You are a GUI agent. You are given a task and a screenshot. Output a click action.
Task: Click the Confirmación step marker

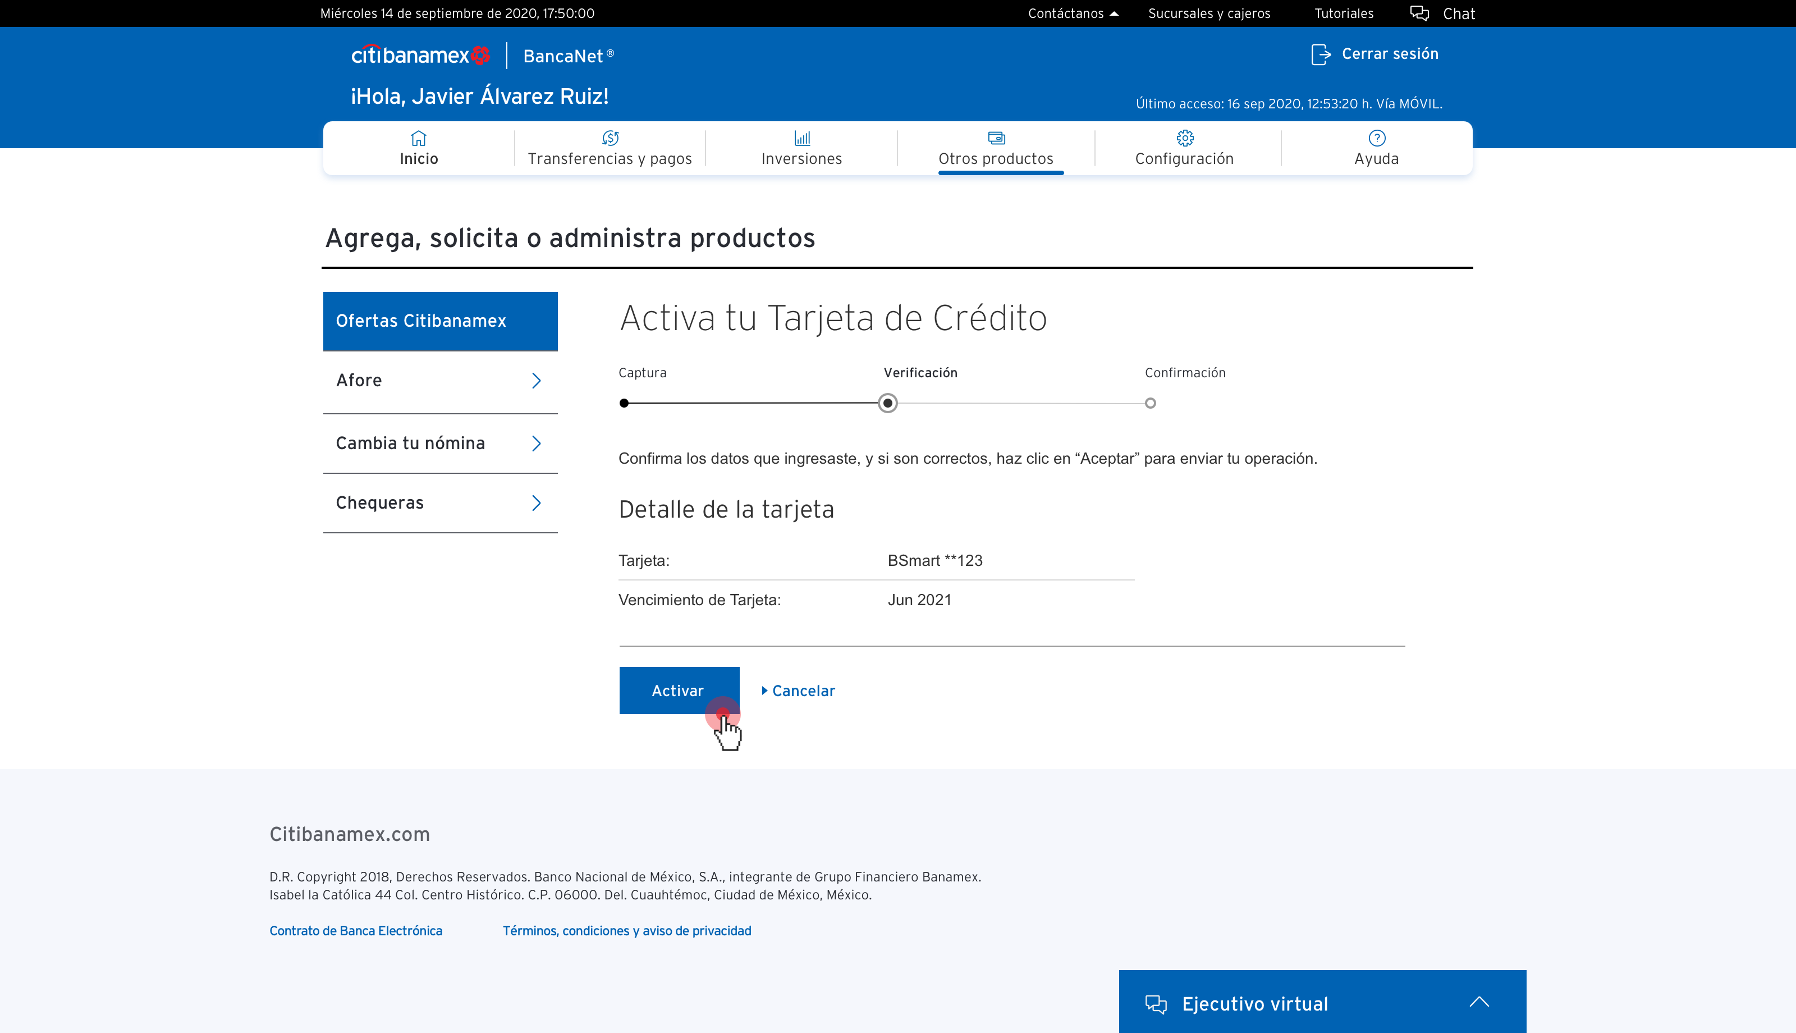1150,403
